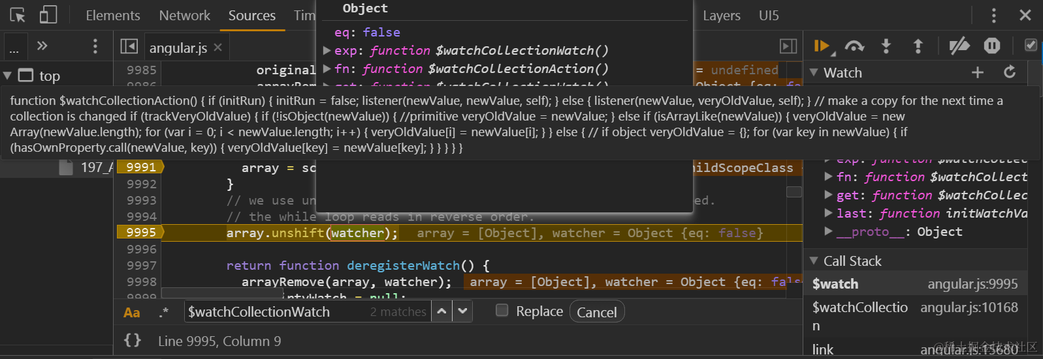Toggle the breakpoint on line 9991

141,167
